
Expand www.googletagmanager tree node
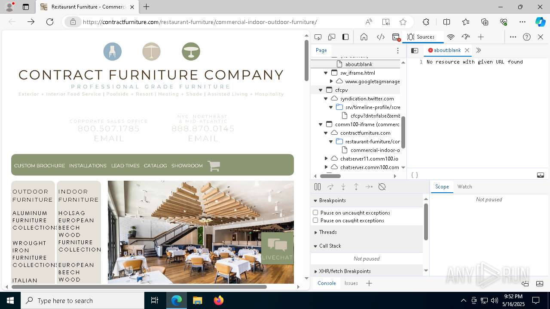(x=331, y=82)
